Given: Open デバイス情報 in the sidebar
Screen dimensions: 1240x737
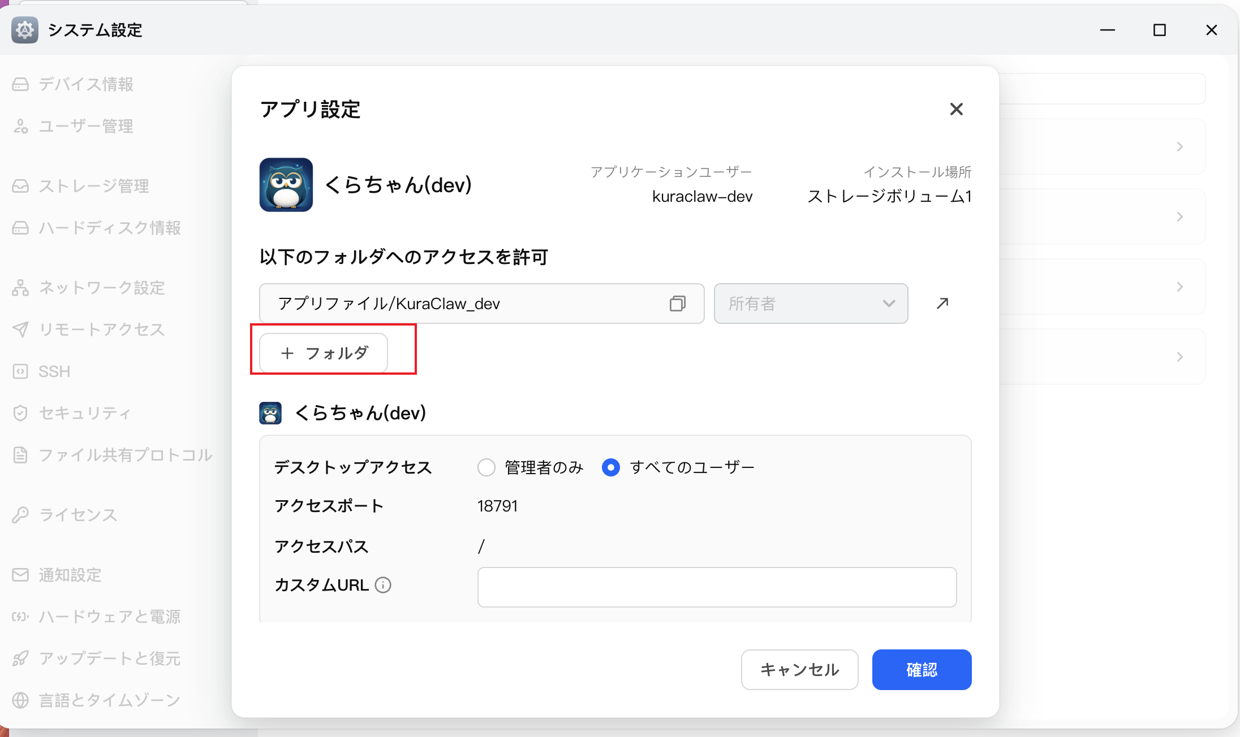Looking at the screenshot, I should pos(72,84).
